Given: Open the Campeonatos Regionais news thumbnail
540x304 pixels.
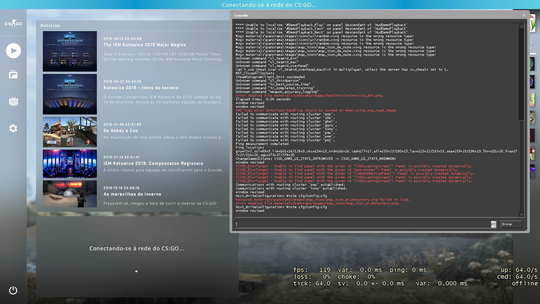Looking at the screenshot, I should (x=70, y=164).
